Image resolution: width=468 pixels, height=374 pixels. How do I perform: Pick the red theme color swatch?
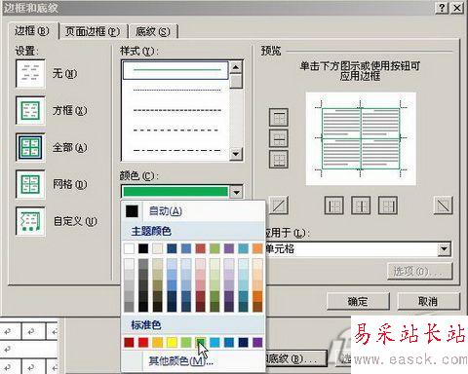point(201,248)
